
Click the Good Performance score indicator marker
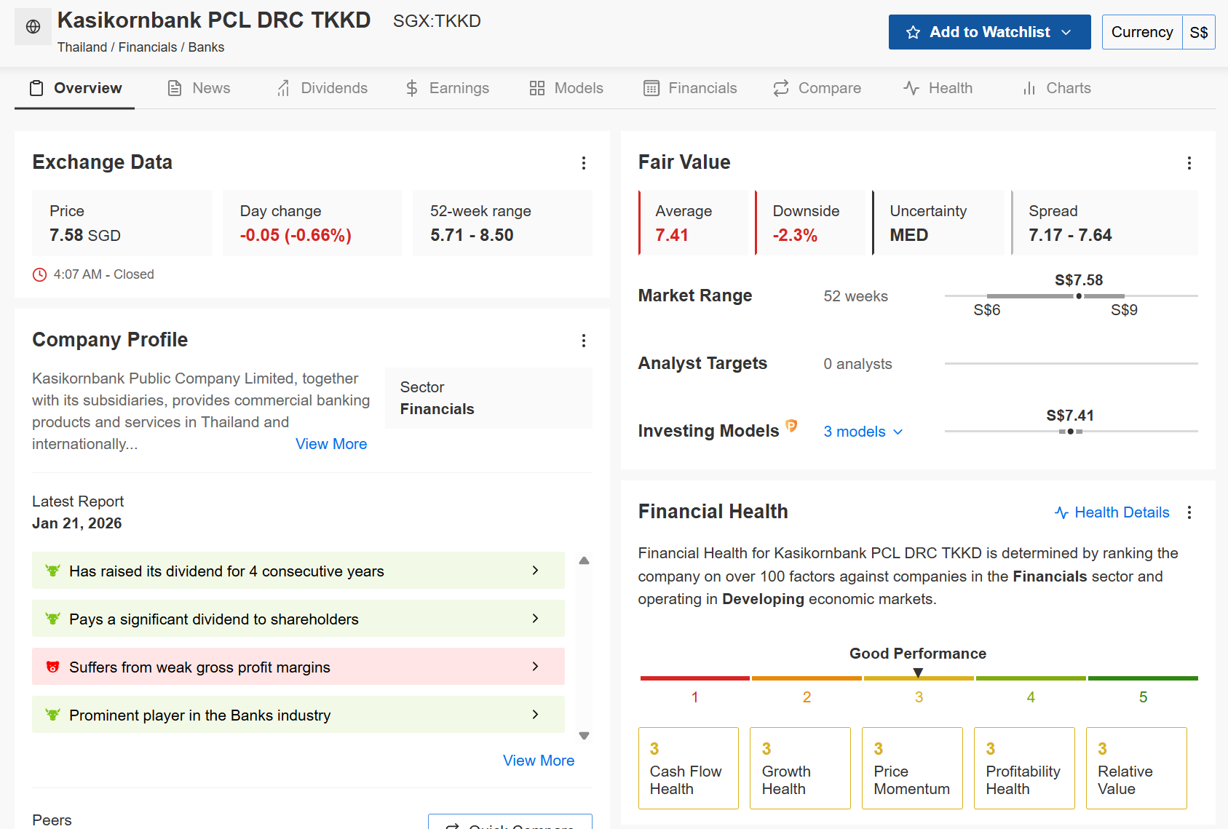[919, 672]
